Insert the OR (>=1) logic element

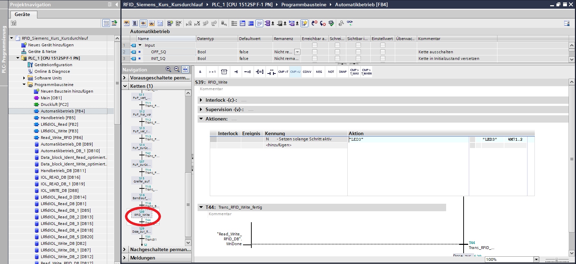tap(212, 72)
